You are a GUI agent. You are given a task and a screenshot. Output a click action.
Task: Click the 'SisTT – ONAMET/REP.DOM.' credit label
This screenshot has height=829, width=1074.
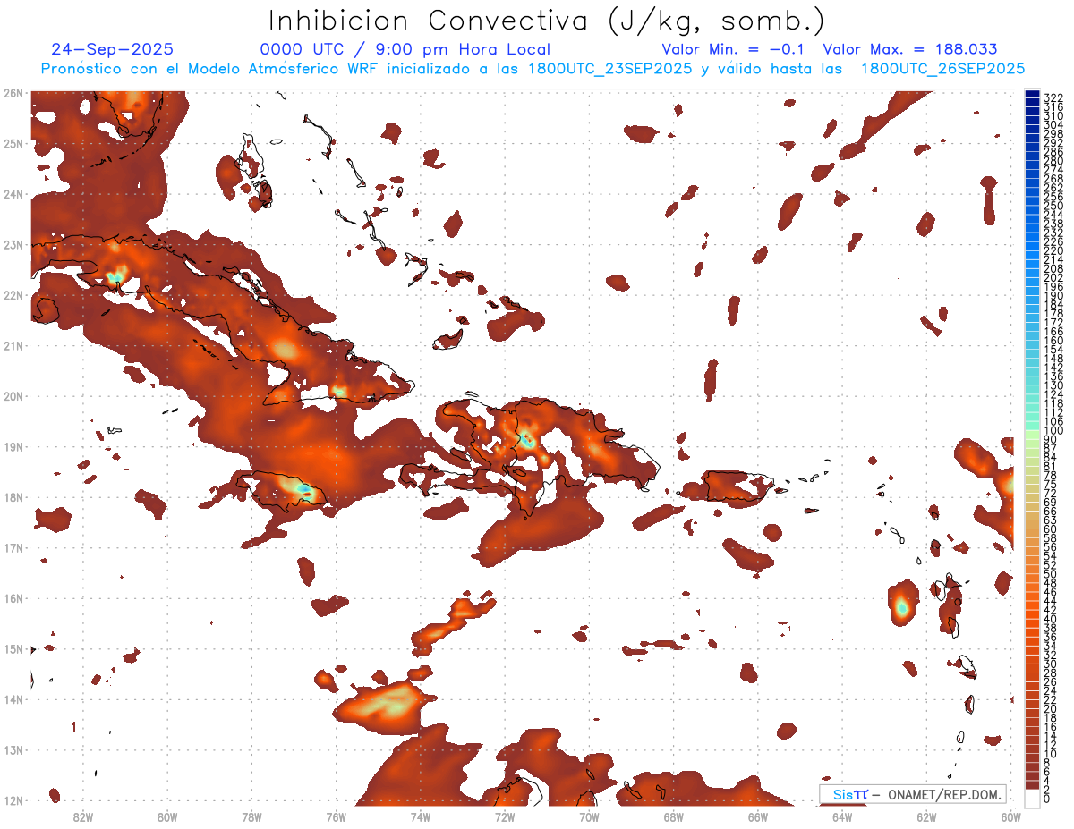pos(913,794)
